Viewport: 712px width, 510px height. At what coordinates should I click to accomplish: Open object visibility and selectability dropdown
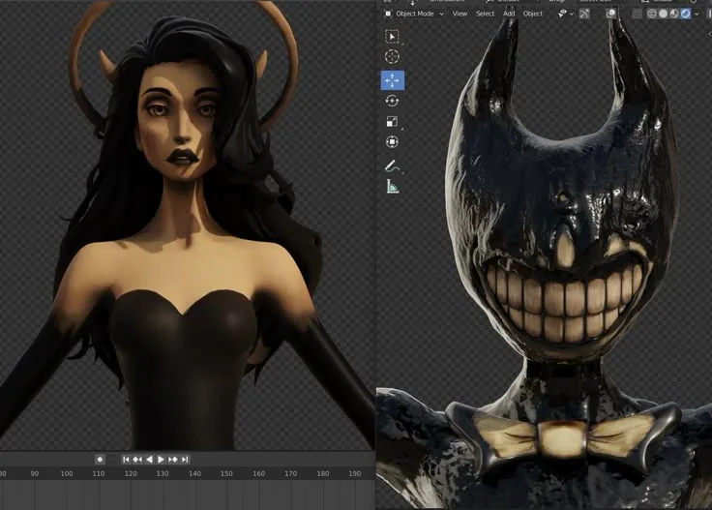click(563, 14)
